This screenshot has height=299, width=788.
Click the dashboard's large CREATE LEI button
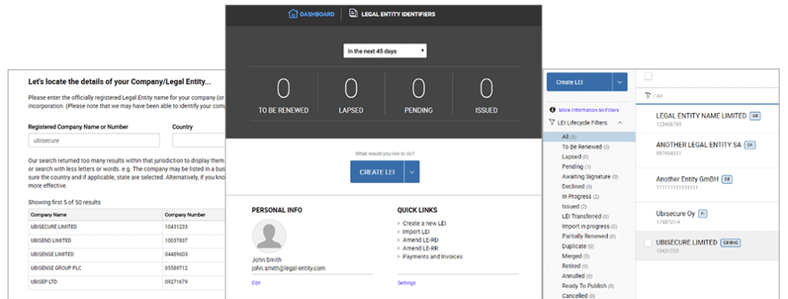(377, 171)
